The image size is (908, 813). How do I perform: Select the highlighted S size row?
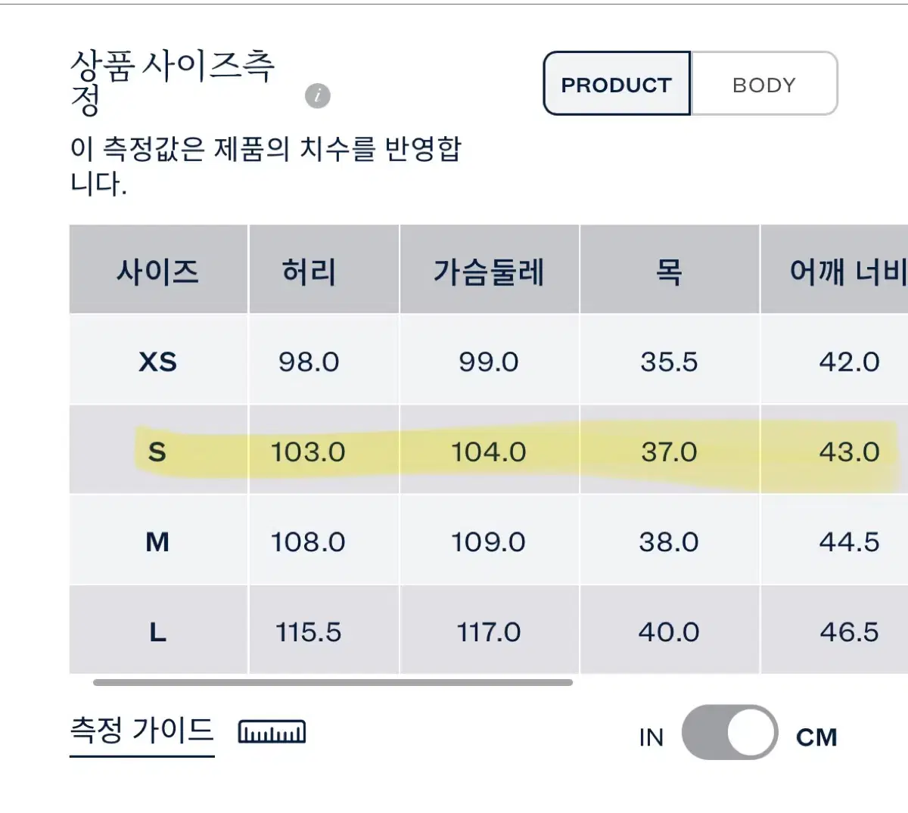point(489,451)
